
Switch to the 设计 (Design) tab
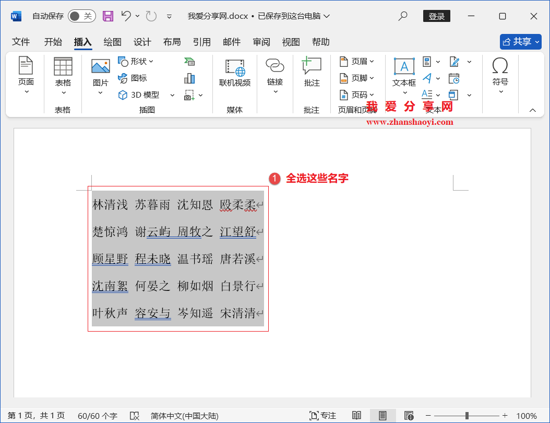click(x=142, y=42)
